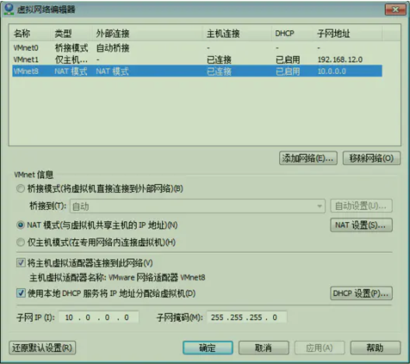Select the VMnet1 row in network list
Viewport: 410px width, 364px height.
[x=197, y=59]
